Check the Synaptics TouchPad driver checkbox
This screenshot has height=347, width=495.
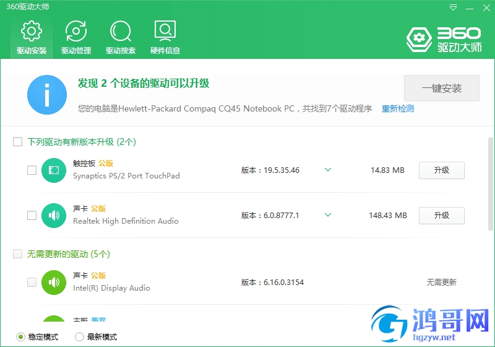tap(32, 170)
